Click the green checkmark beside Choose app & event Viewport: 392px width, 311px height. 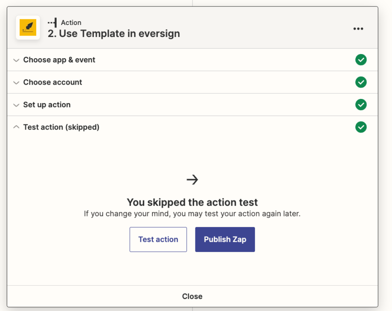pyautogui.click(x=361, y=60)
